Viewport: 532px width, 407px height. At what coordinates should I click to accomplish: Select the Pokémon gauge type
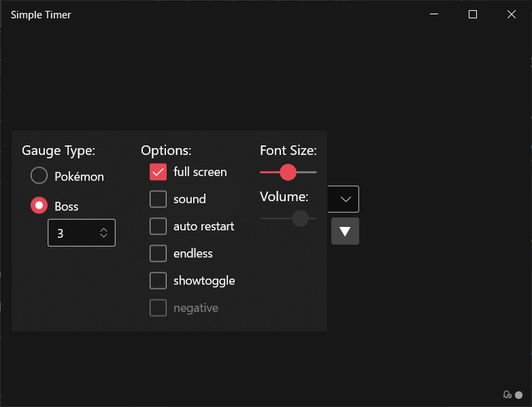click(39, 177)
